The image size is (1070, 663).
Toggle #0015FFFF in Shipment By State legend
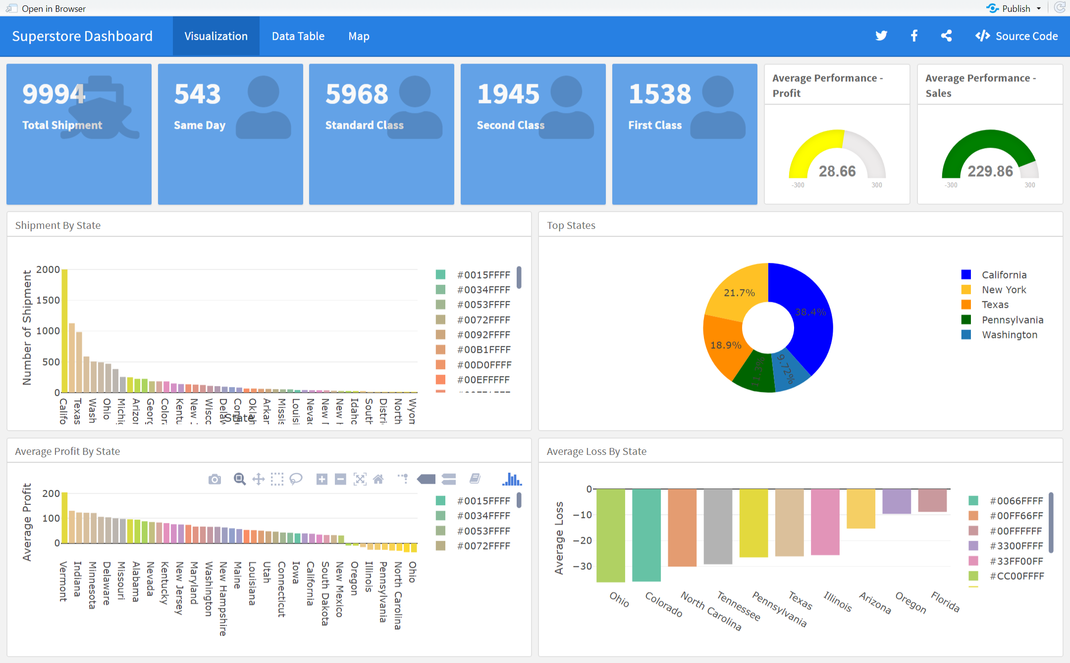[x=473, y=275]
